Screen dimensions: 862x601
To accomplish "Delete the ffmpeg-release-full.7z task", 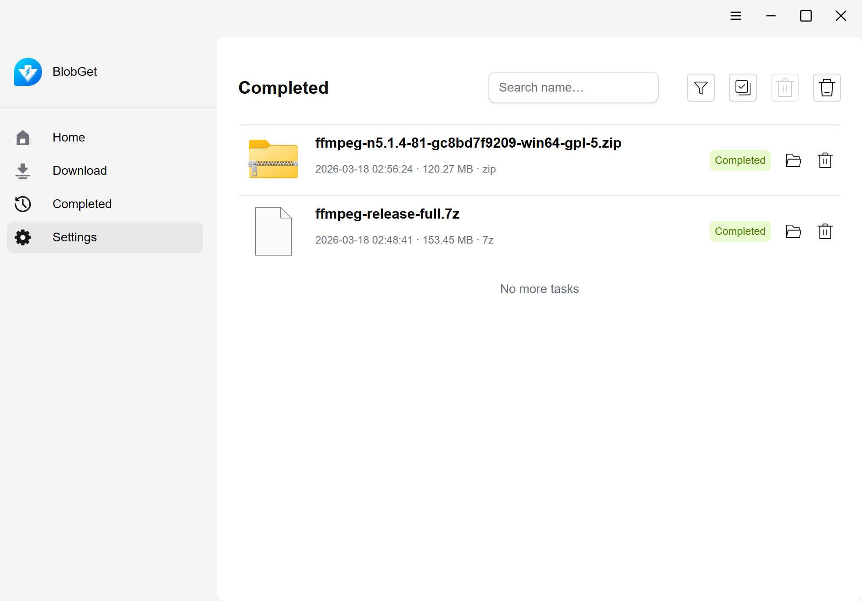I will coord(825,231).
